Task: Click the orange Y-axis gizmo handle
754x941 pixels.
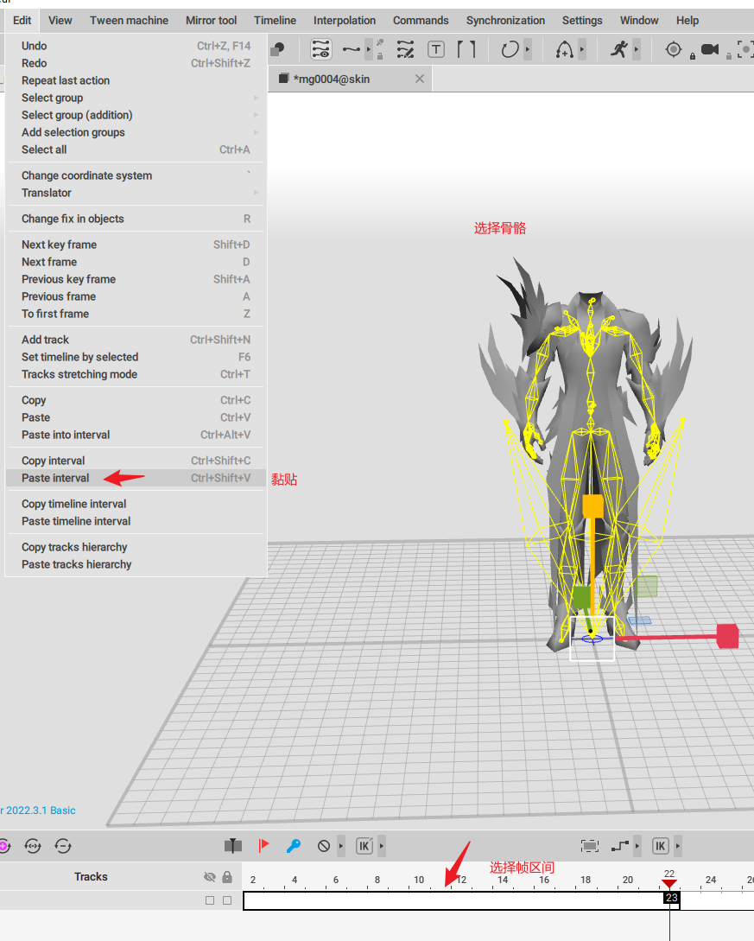Action: 592,505
